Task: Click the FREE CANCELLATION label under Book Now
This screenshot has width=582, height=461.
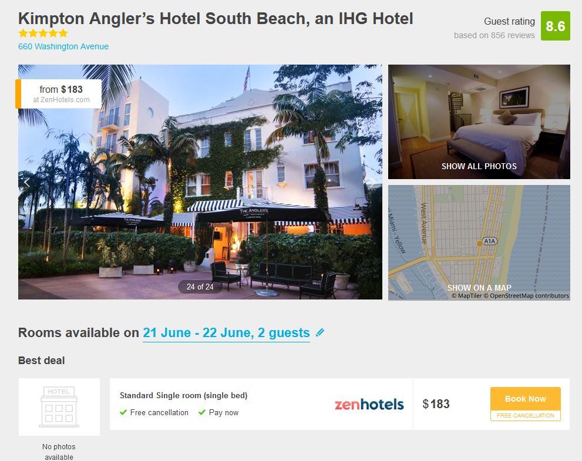Action: point(525,415)
